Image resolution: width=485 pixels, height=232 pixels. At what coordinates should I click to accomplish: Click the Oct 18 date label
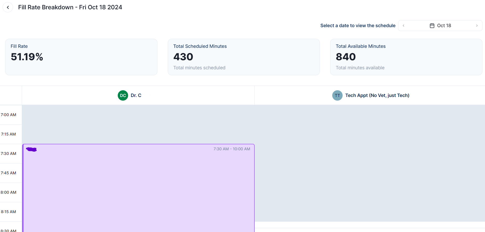(444, 26)
